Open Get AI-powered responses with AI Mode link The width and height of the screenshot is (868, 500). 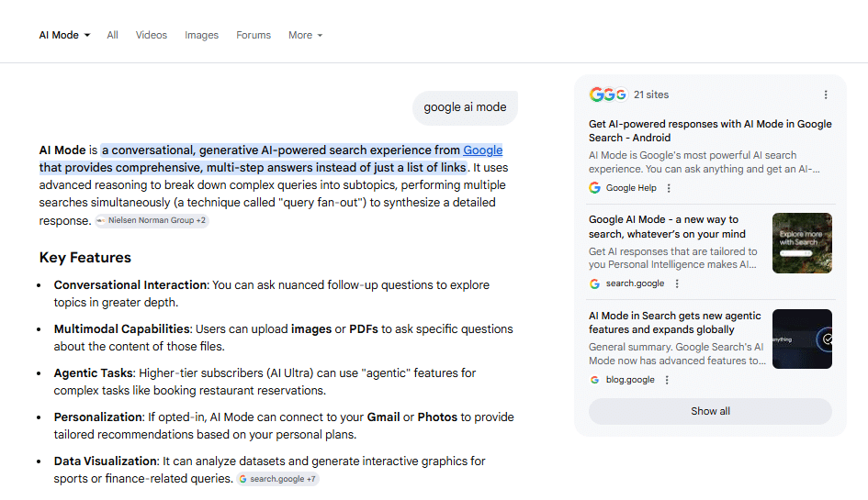pos(710,130)
